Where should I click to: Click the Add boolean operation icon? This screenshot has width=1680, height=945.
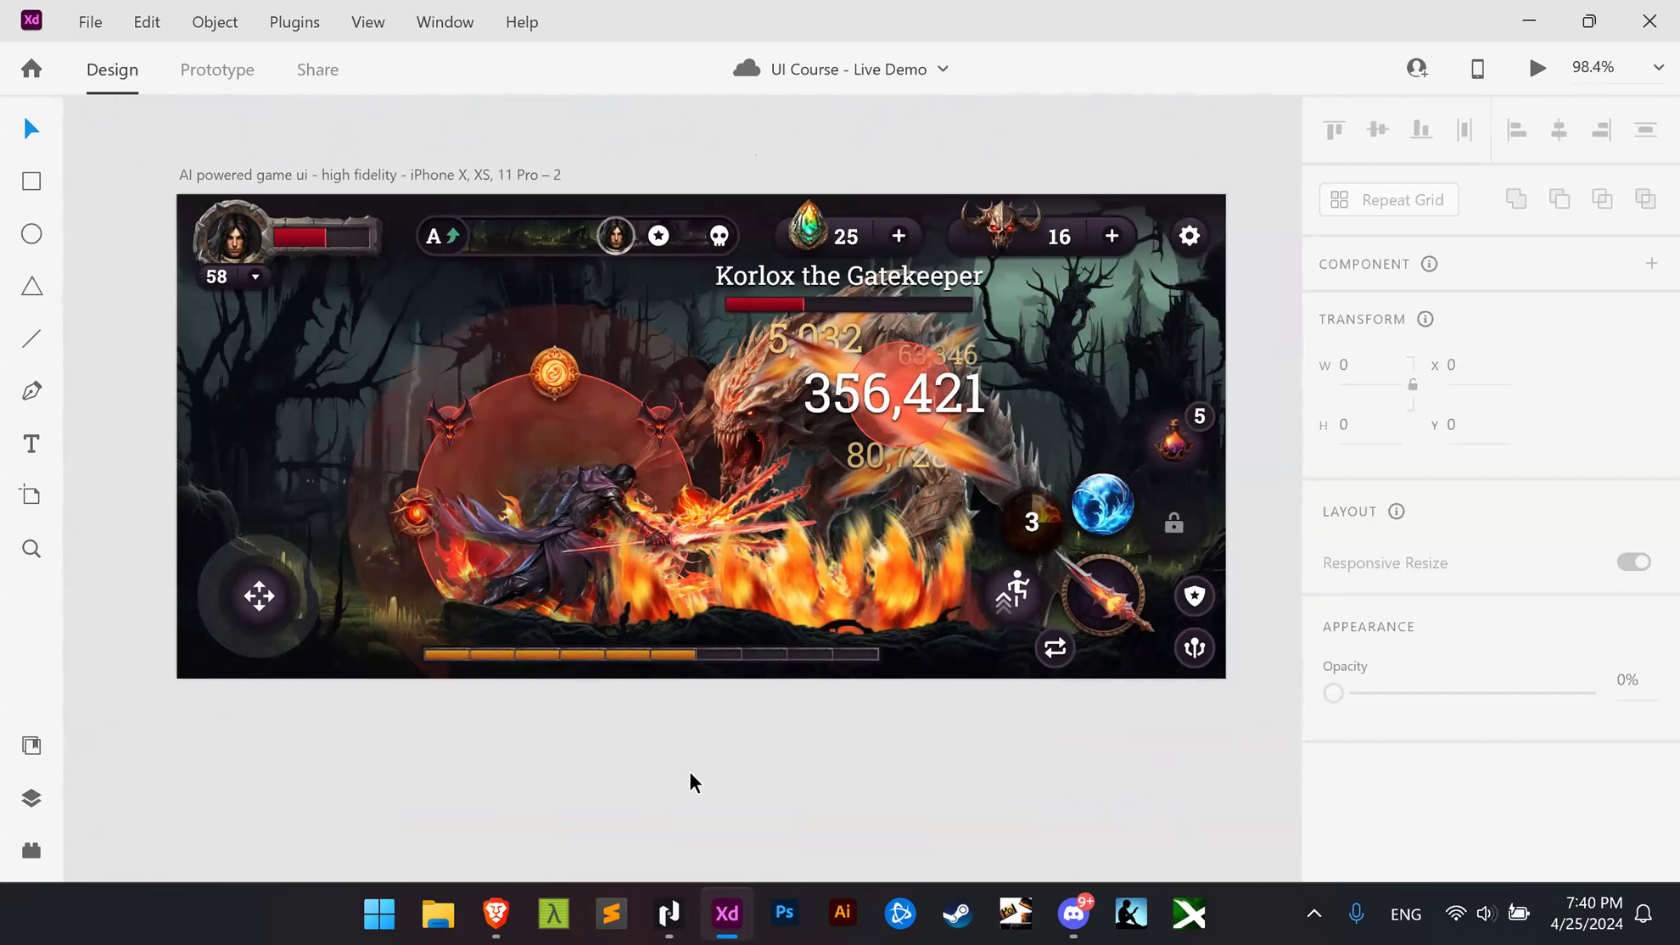(1516, 199)
